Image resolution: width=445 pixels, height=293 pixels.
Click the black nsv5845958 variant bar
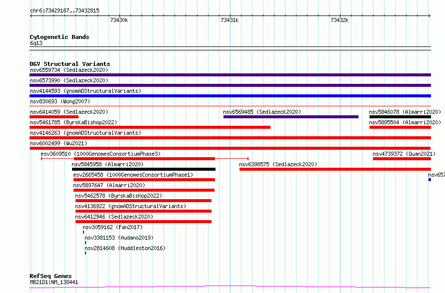(143, 169)
